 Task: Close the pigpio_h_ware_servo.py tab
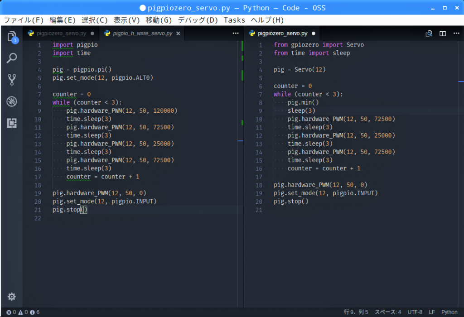178,34
